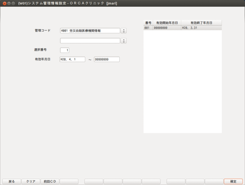Viewport: 245px width, 185px height.
Task: Focus the 選択番号 input box
Action: tap(64, 50)
